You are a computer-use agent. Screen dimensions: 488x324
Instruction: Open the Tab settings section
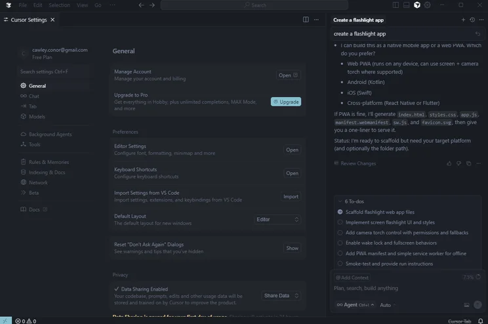tap(54, 106)
